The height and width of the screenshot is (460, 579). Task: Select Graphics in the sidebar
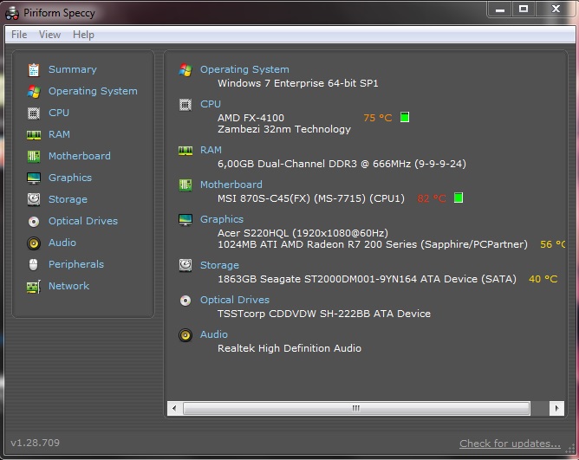coord(70,178)
